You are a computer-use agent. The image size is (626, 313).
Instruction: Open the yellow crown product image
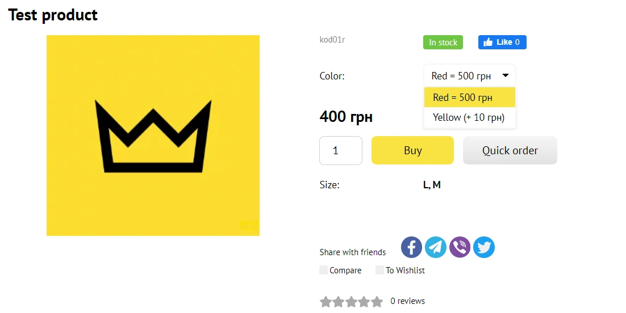(x=153, y=136)
